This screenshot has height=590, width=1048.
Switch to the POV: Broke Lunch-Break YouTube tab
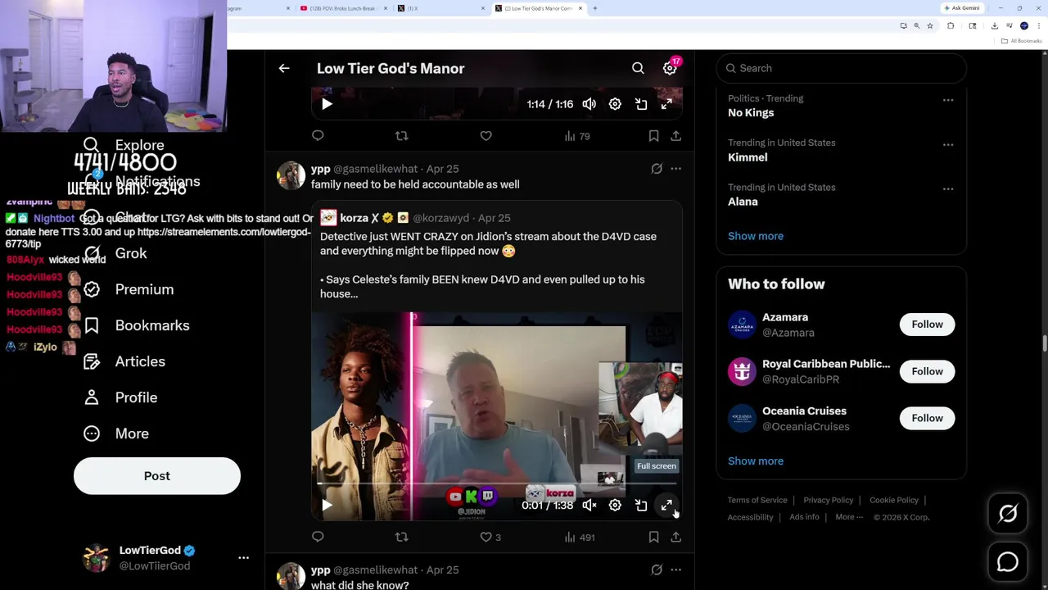click(342, 8)
